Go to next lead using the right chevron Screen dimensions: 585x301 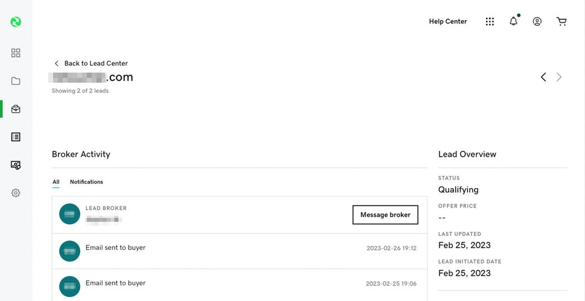coord(559,77)
